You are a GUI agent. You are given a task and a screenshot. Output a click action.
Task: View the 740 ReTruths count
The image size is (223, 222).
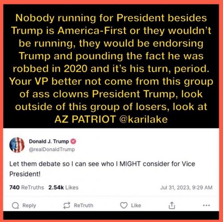[x=27, y=187]
